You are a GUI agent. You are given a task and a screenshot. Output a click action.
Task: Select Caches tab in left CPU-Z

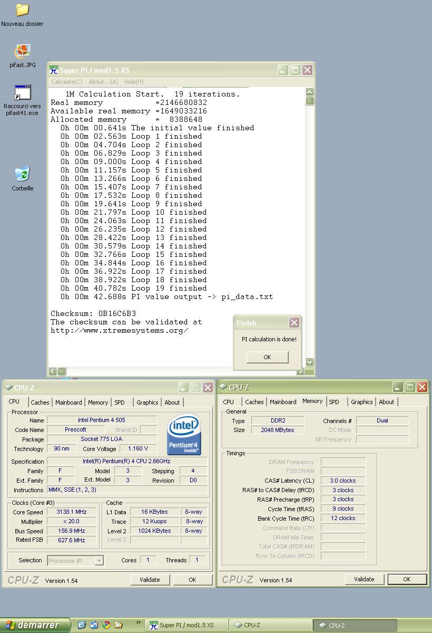click(40, 402)
